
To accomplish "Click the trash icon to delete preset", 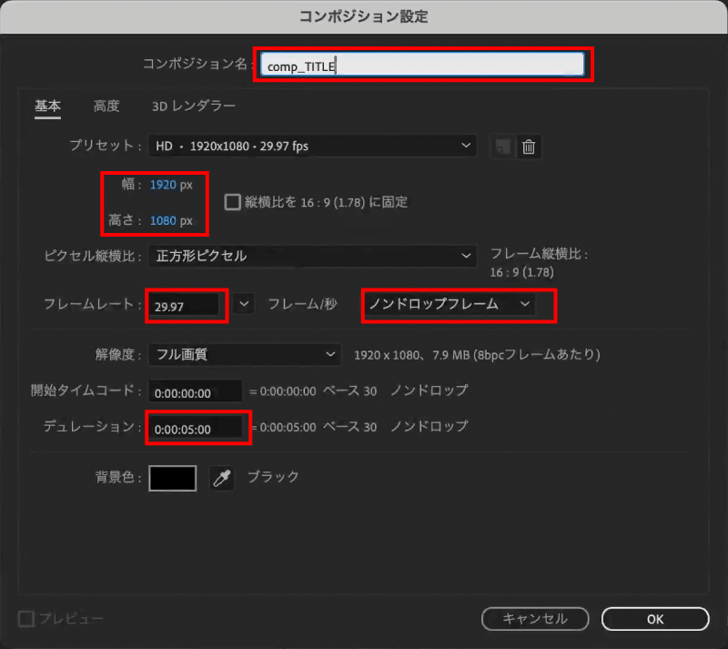I will 529,147.
